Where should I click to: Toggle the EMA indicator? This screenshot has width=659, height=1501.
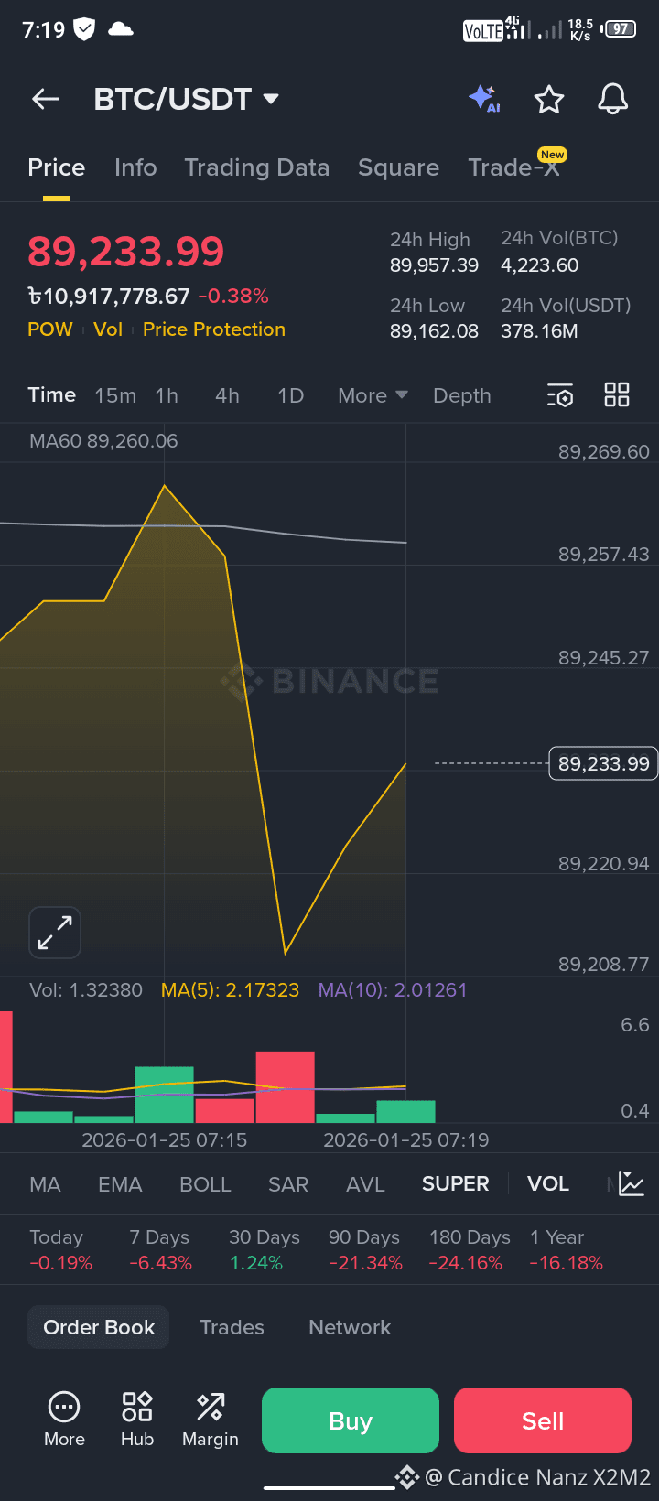point(120,1184)
